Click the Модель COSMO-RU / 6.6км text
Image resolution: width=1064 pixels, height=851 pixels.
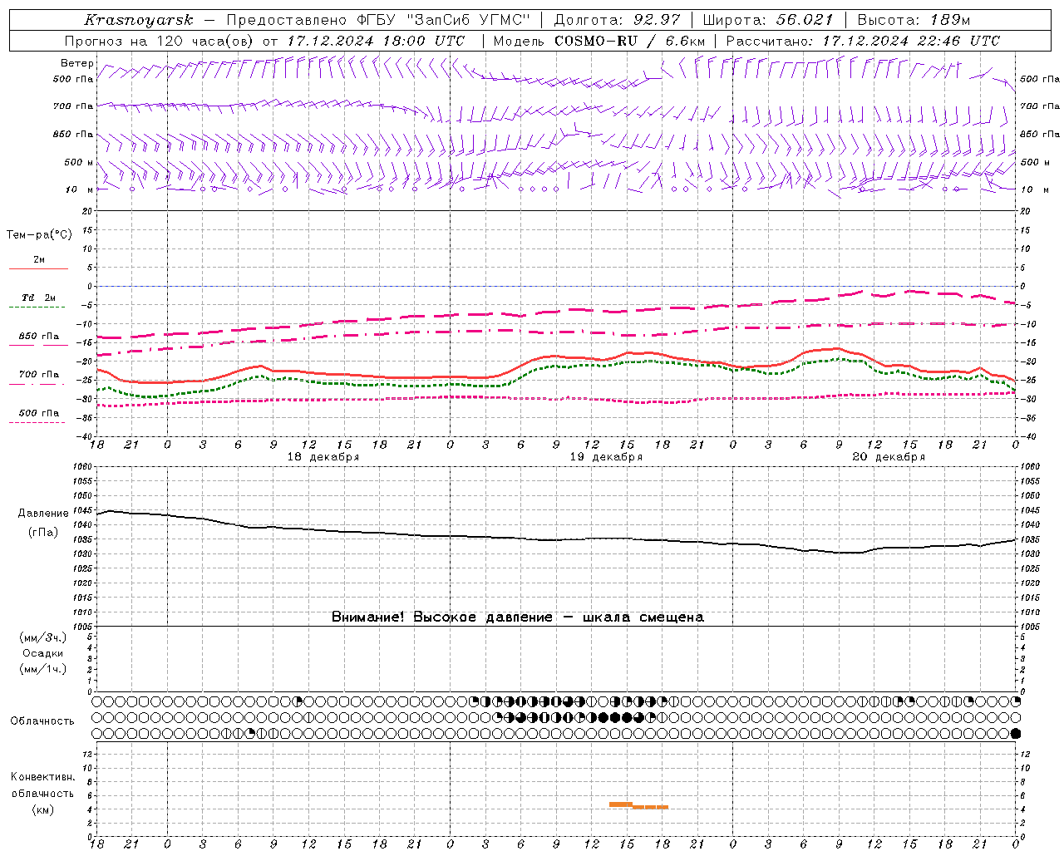599,41
